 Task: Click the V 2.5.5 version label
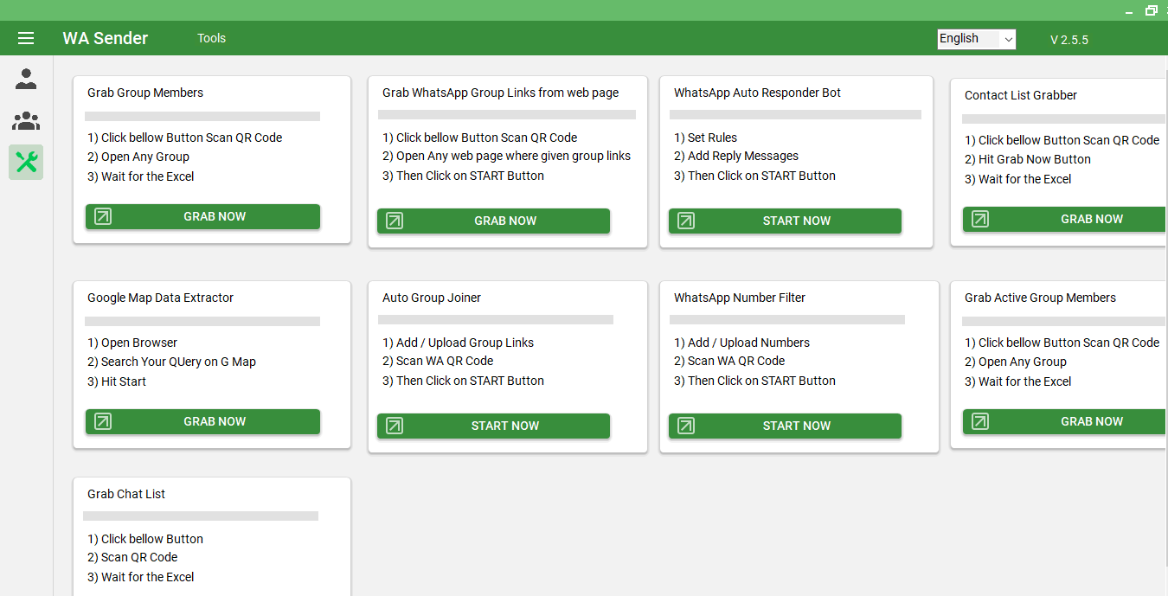tap(1069, 40)
